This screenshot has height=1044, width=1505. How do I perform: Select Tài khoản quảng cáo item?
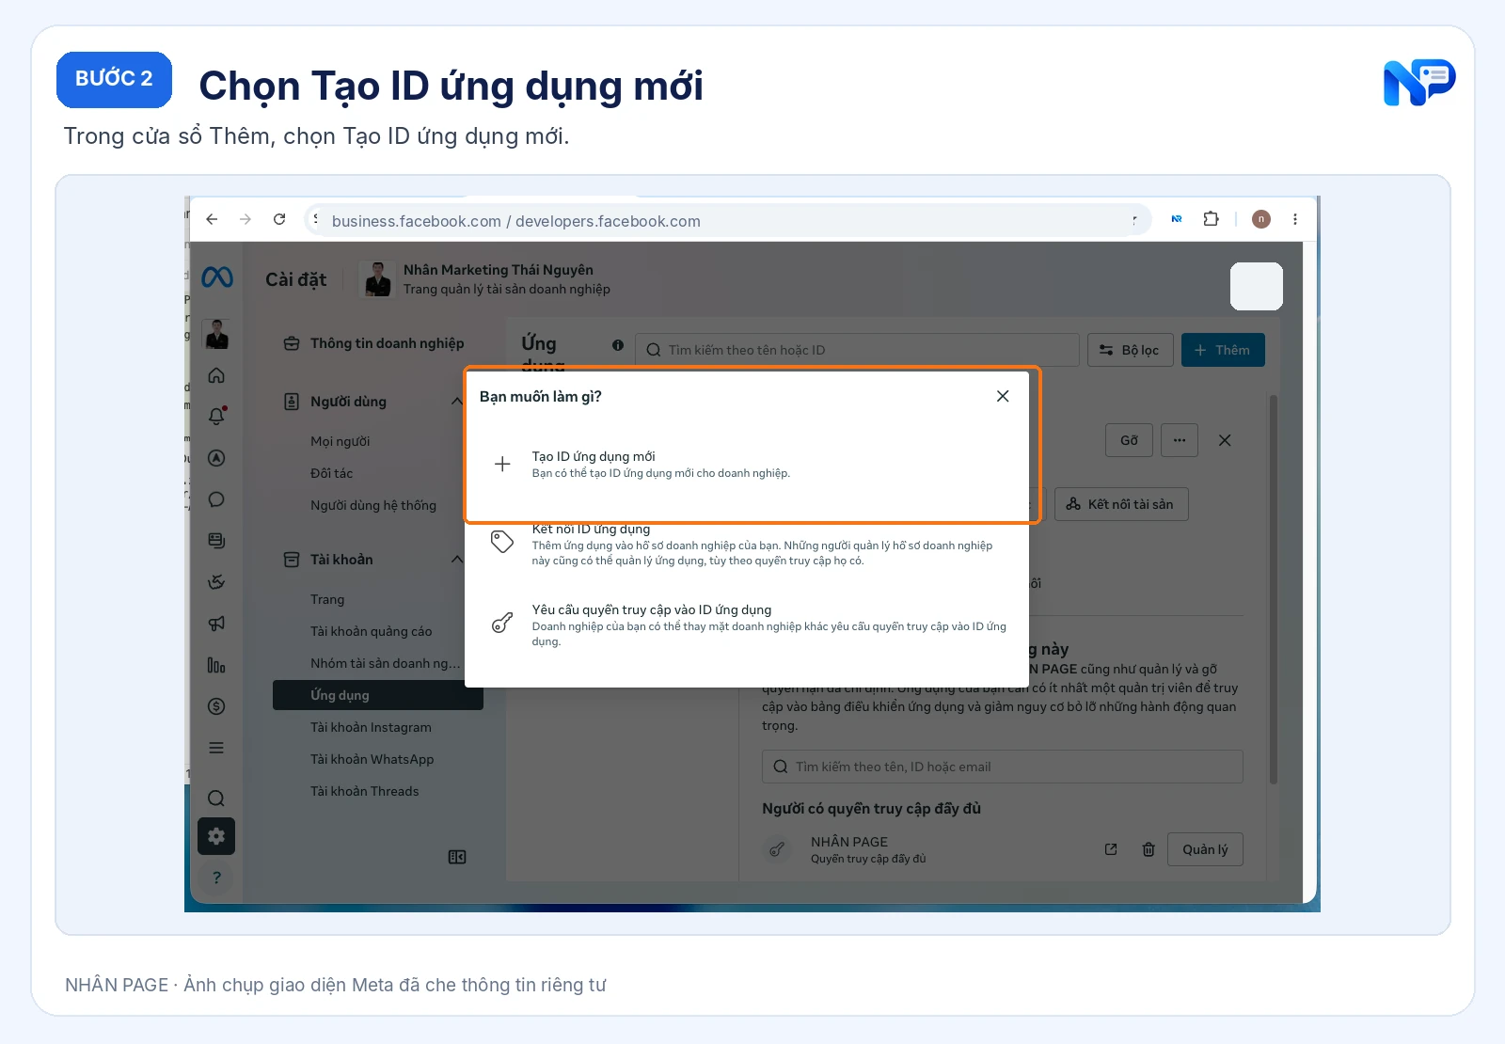pyautogui.click(x=372, y=631)
